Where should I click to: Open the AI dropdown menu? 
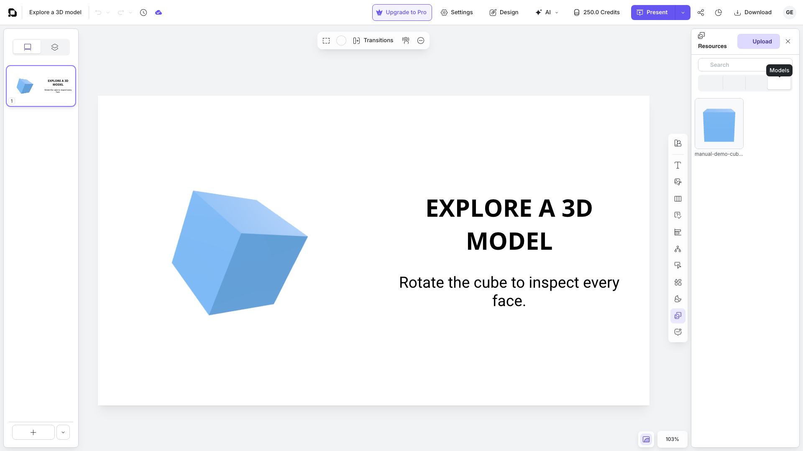[x=547, y=13]
